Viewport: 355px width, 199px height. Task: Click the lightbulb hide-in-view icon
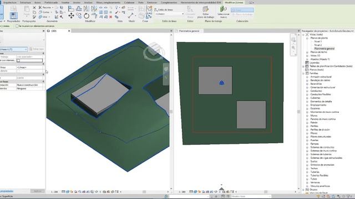point(116,8)
